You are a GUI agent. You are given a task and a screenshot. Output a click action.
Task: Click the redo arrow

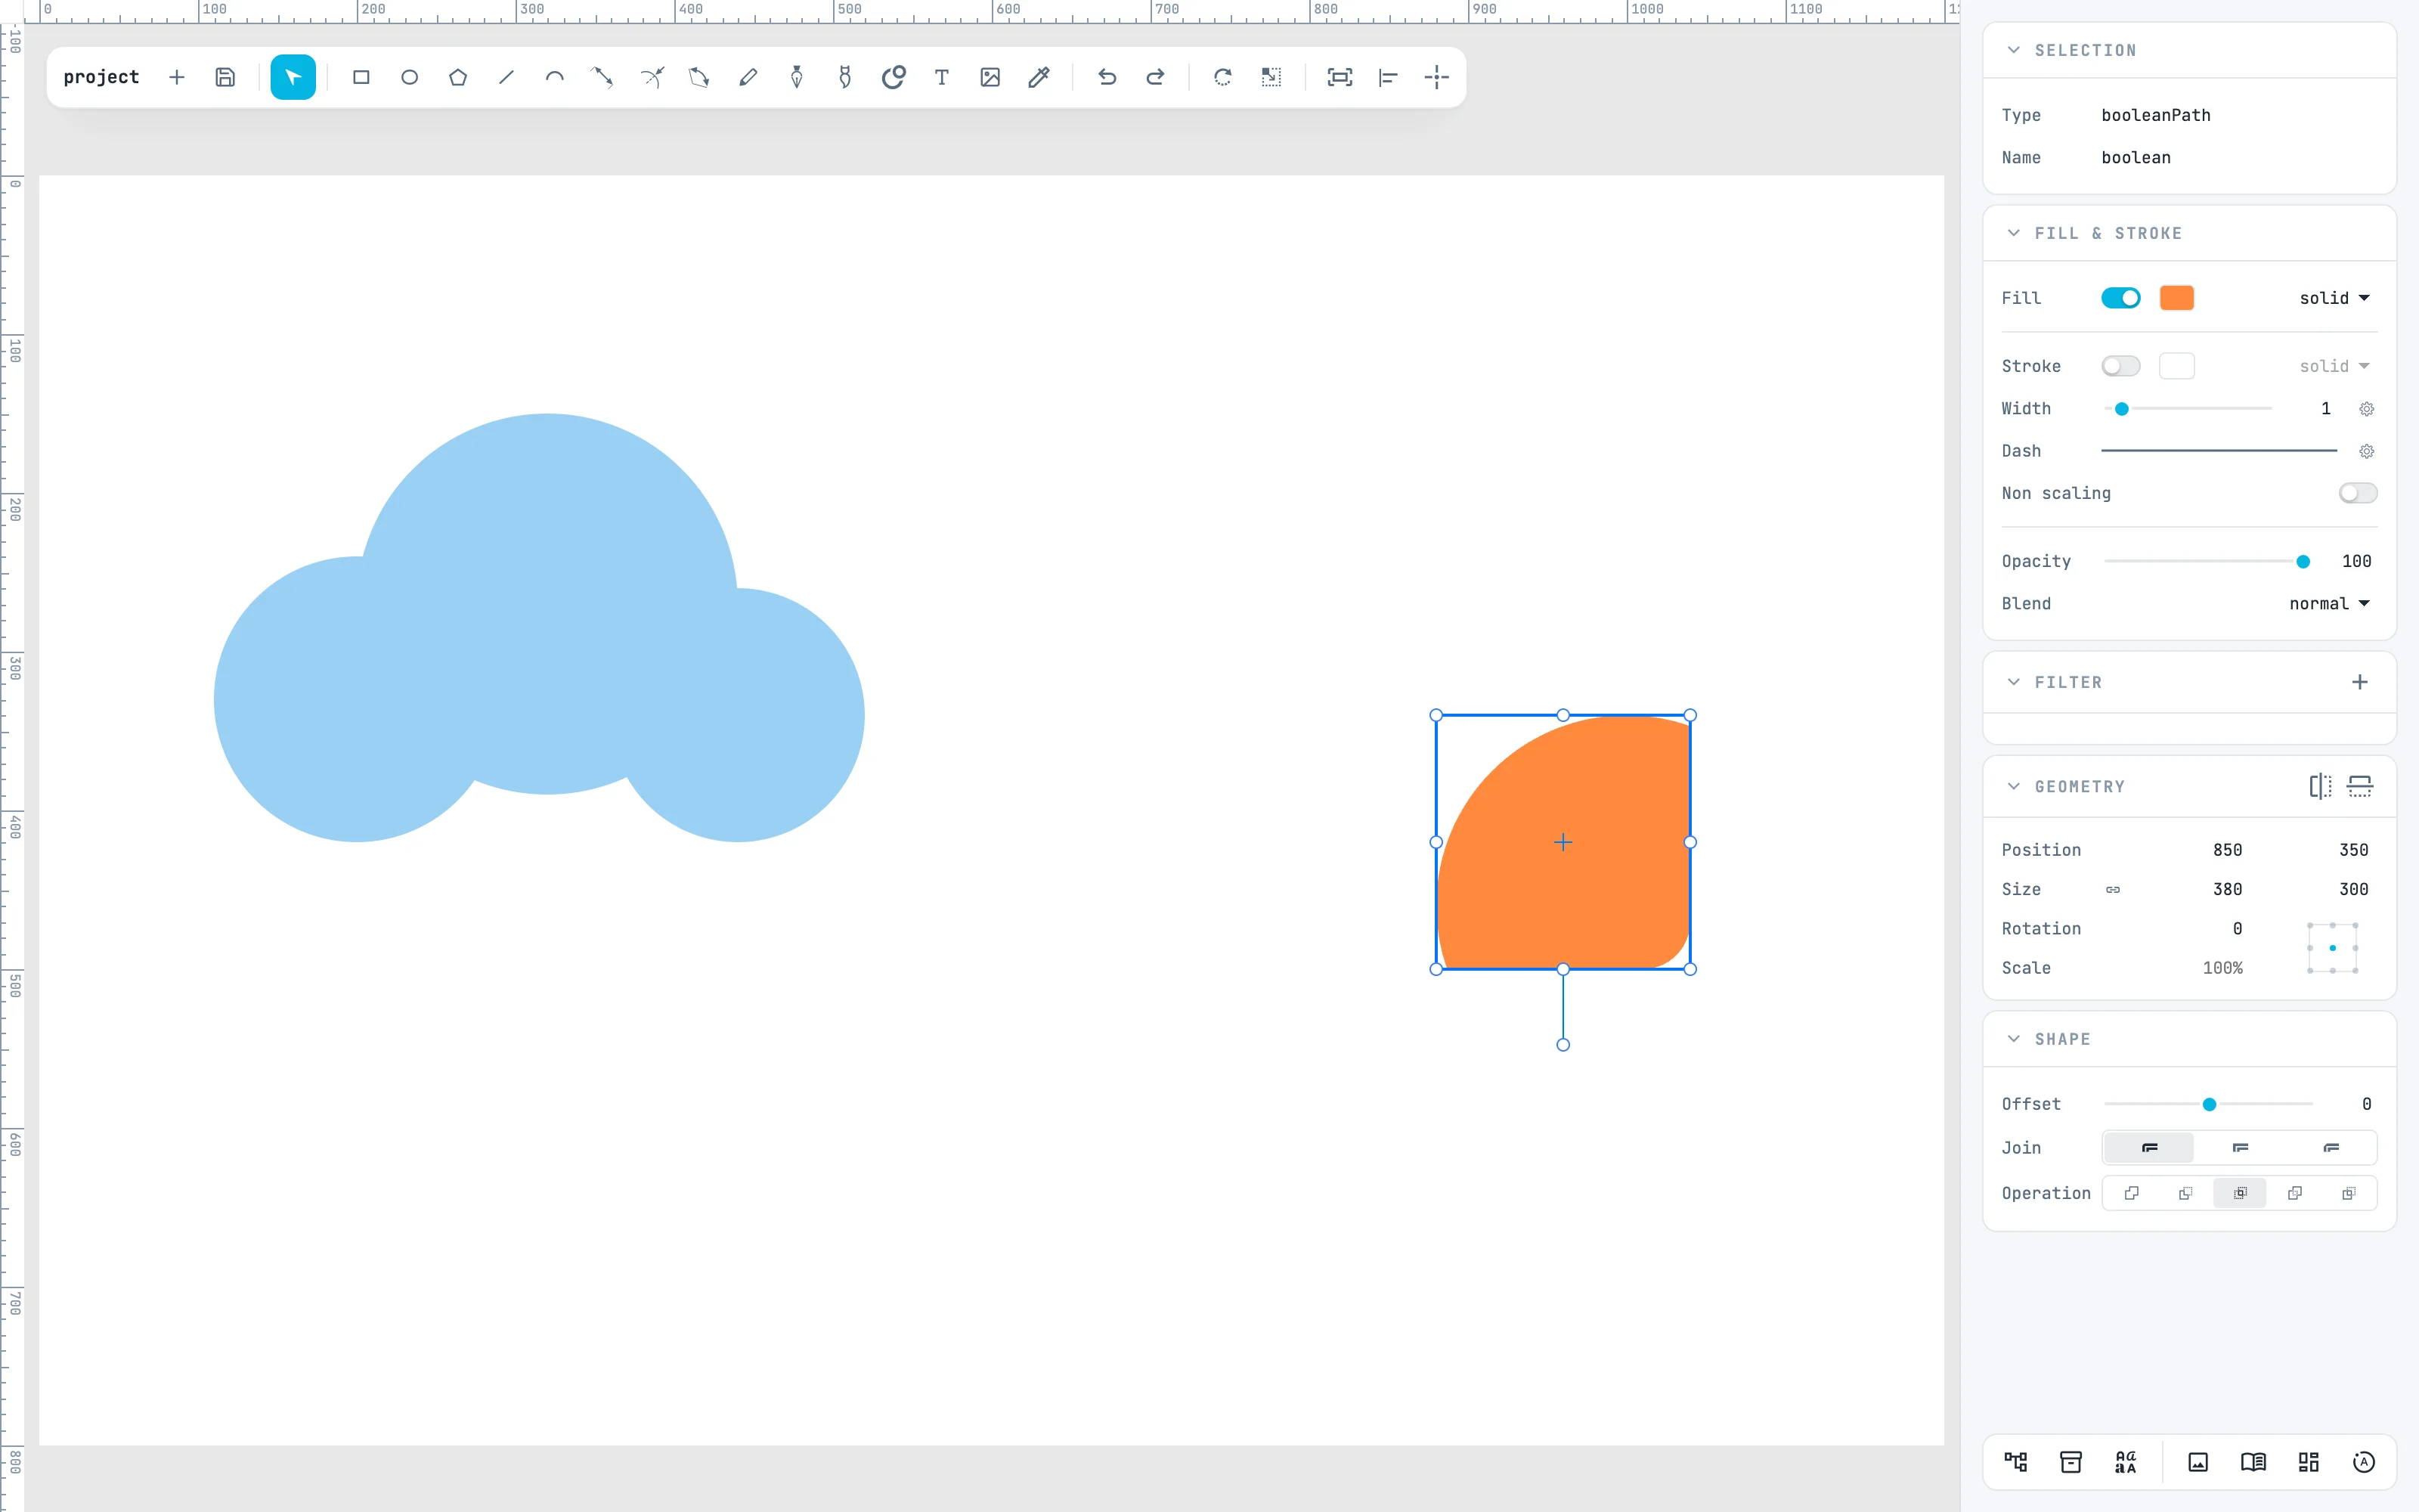click(x=1156, y=77)
